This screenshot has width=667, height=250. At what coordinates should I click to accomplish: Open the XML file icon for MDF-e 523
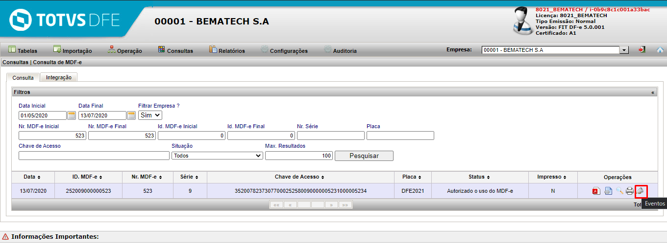point(608,191)
